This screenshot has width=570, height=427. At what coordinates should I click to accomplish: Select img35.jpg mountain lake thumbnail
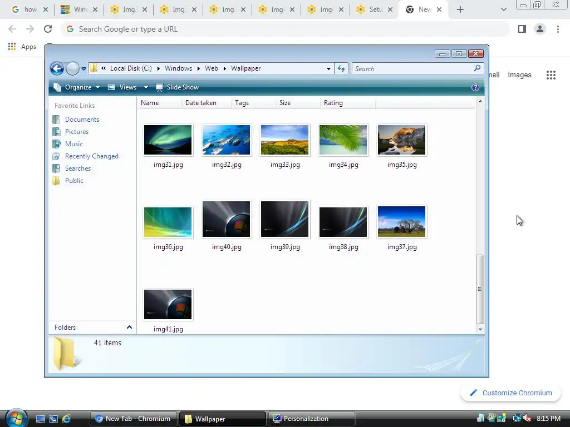point(402,140)
